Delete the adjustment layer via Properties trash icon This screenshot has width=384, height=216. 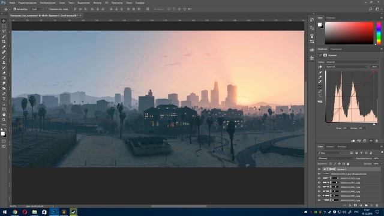coord(377,141)
